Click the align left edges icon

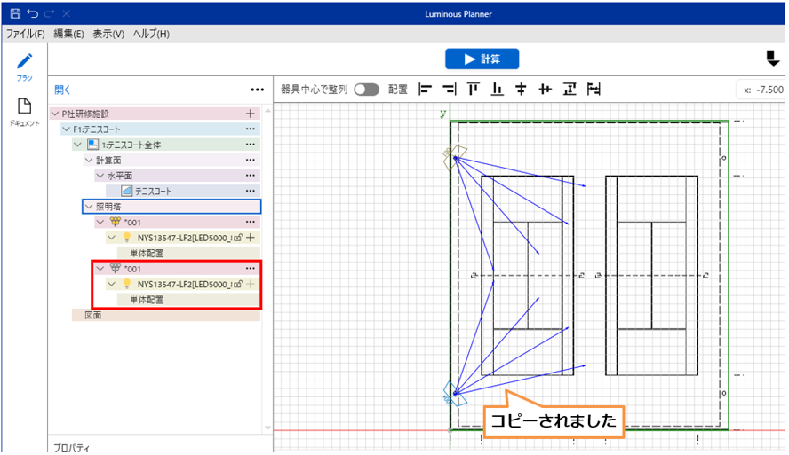426,90
